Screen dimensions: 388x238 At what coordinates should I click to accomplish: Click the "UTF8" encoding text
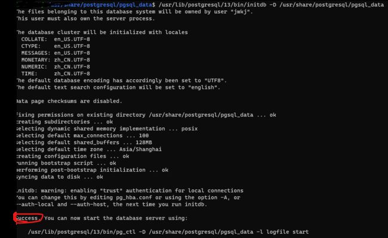pyautogui.click(x=214, y=81)
